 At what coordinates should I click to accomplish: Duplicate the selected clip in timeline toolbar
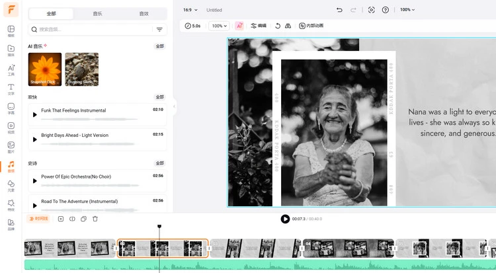pos(83,219)
